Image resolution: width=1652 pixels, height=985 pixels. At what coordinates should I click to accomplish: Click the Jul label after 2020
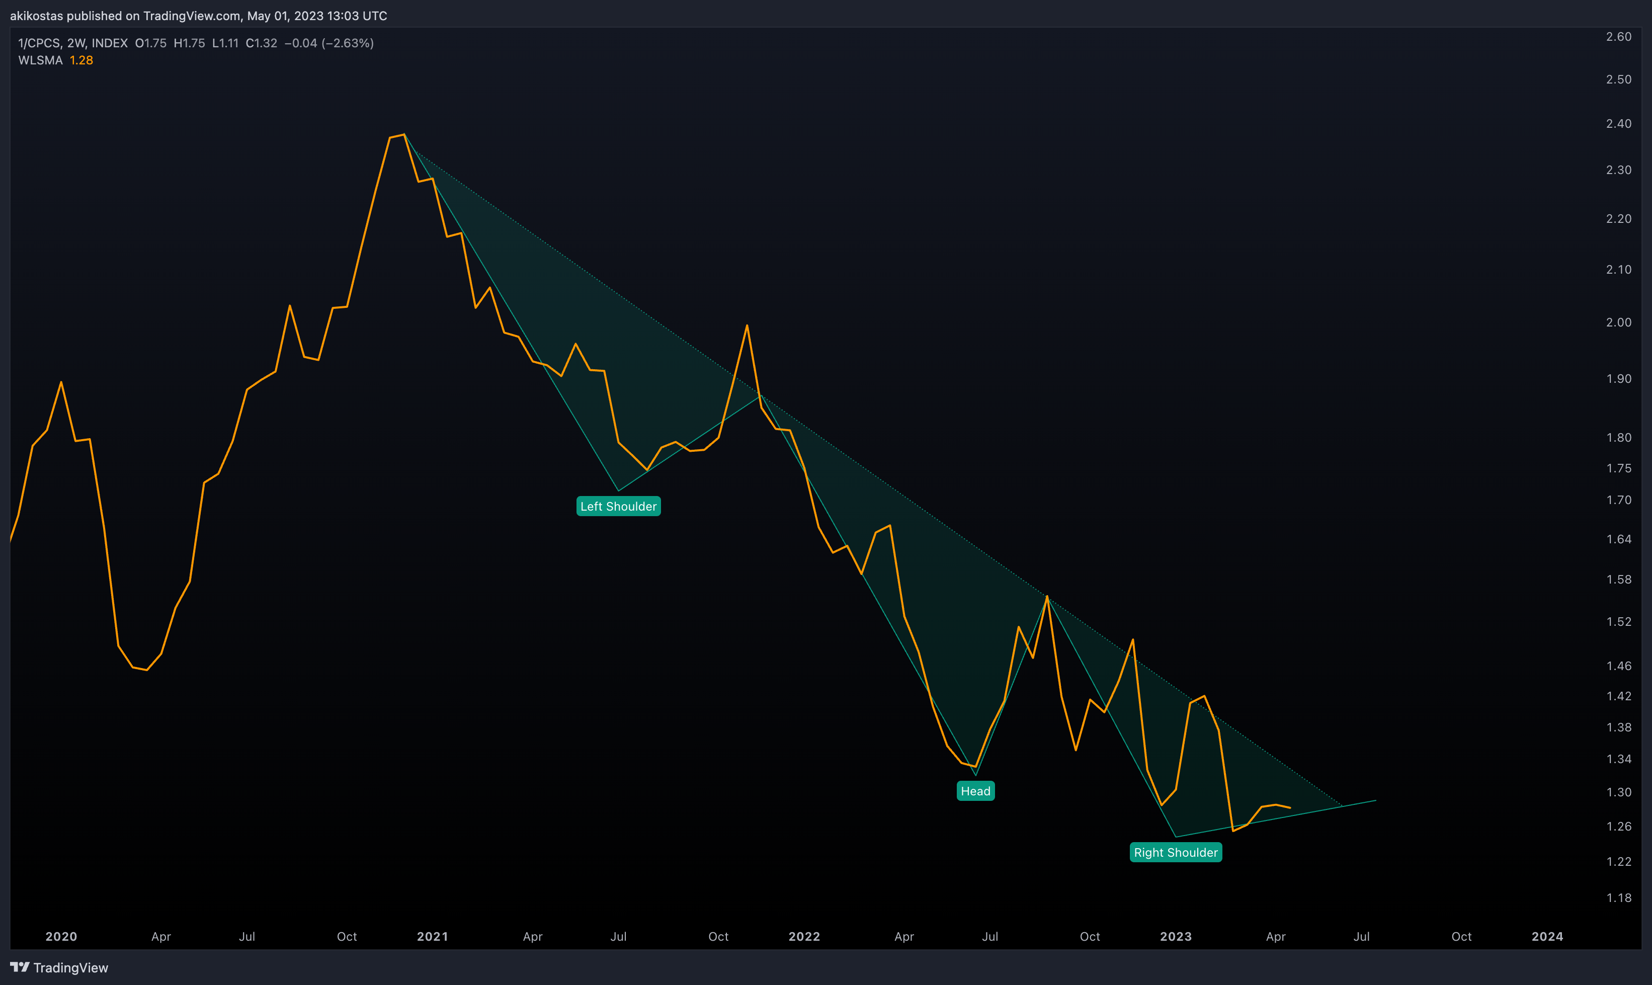click(247, 937)
